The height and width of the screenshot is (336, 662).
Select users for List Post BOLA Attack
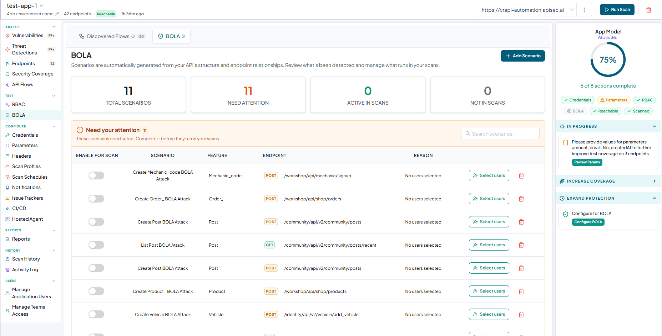click(489, 245)
